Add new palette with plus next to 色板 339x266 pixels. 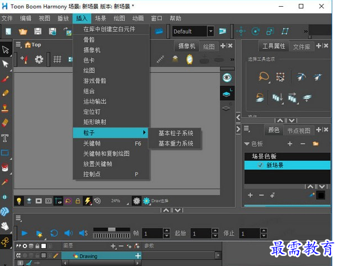point(290,144)
